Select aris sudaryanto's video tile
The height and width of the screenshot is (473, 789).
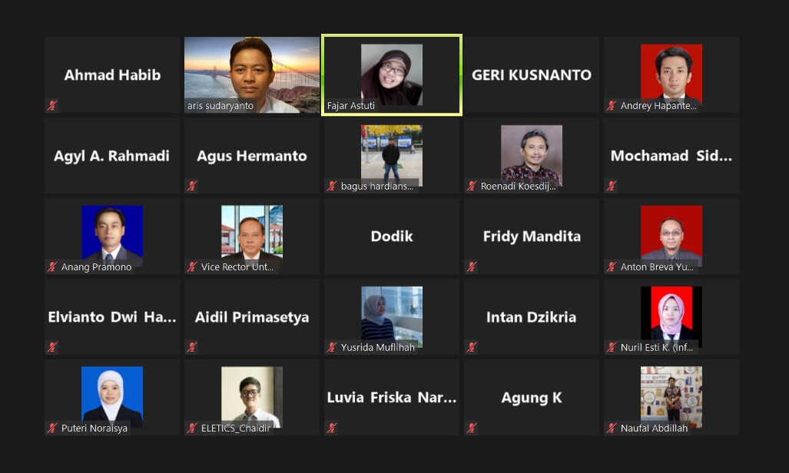pyautogui.click(x=251, y=75)
